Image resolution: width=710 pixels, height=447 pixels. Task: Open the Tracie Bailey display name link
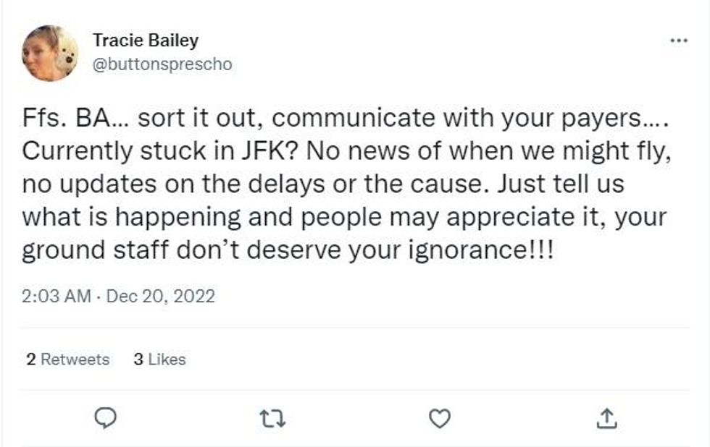145,40
